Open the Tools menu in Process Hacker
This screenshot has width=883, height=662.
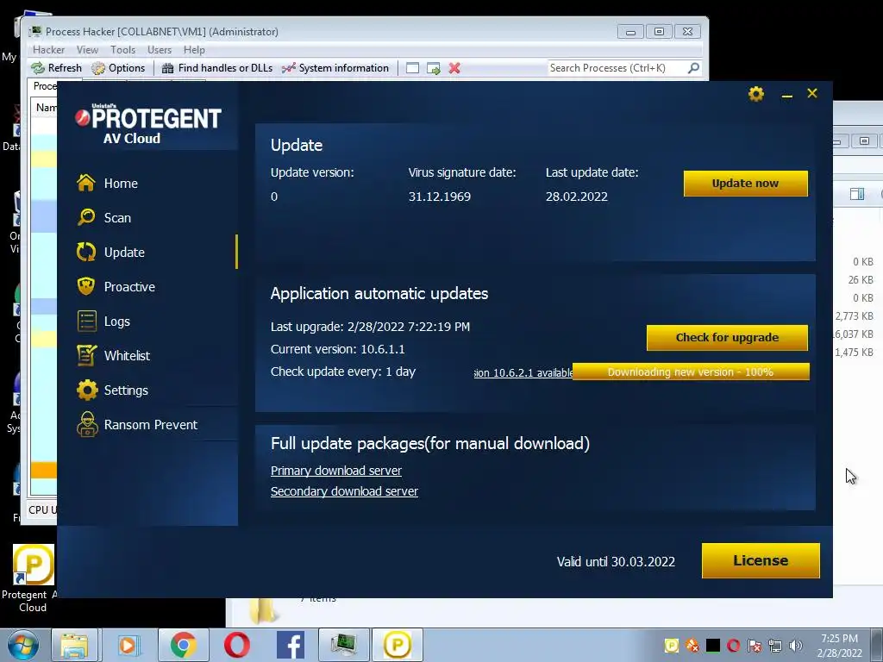[x=122, y=49]
